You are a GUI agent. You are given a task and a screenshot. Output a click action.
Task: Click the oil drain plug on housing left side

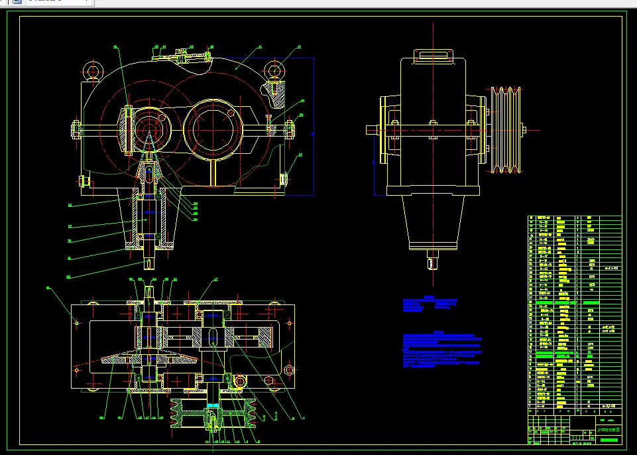point(85,180)
